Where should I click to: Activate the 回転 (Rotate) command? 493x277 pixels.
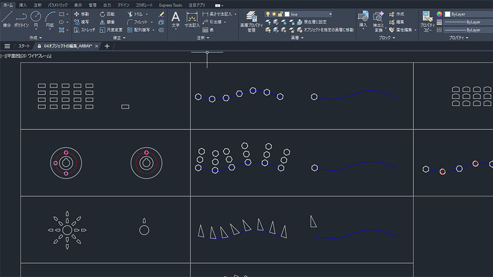107,14
